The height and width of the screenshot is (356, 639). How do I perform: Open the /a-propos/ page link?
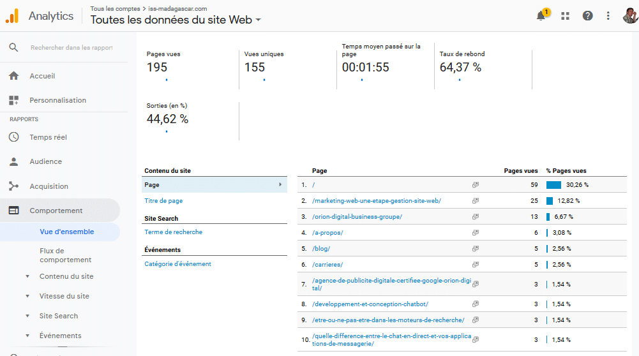(x=327, y=233)
